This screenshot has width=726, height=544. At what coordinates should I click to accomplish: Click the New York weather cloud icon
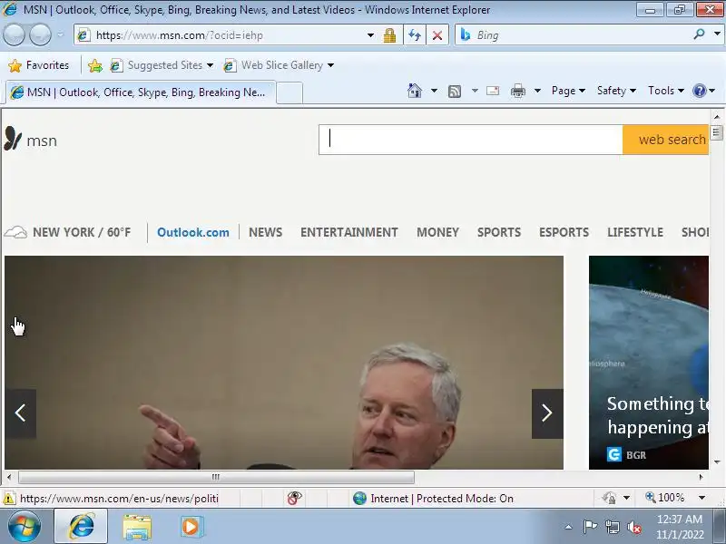coord(15,232)
